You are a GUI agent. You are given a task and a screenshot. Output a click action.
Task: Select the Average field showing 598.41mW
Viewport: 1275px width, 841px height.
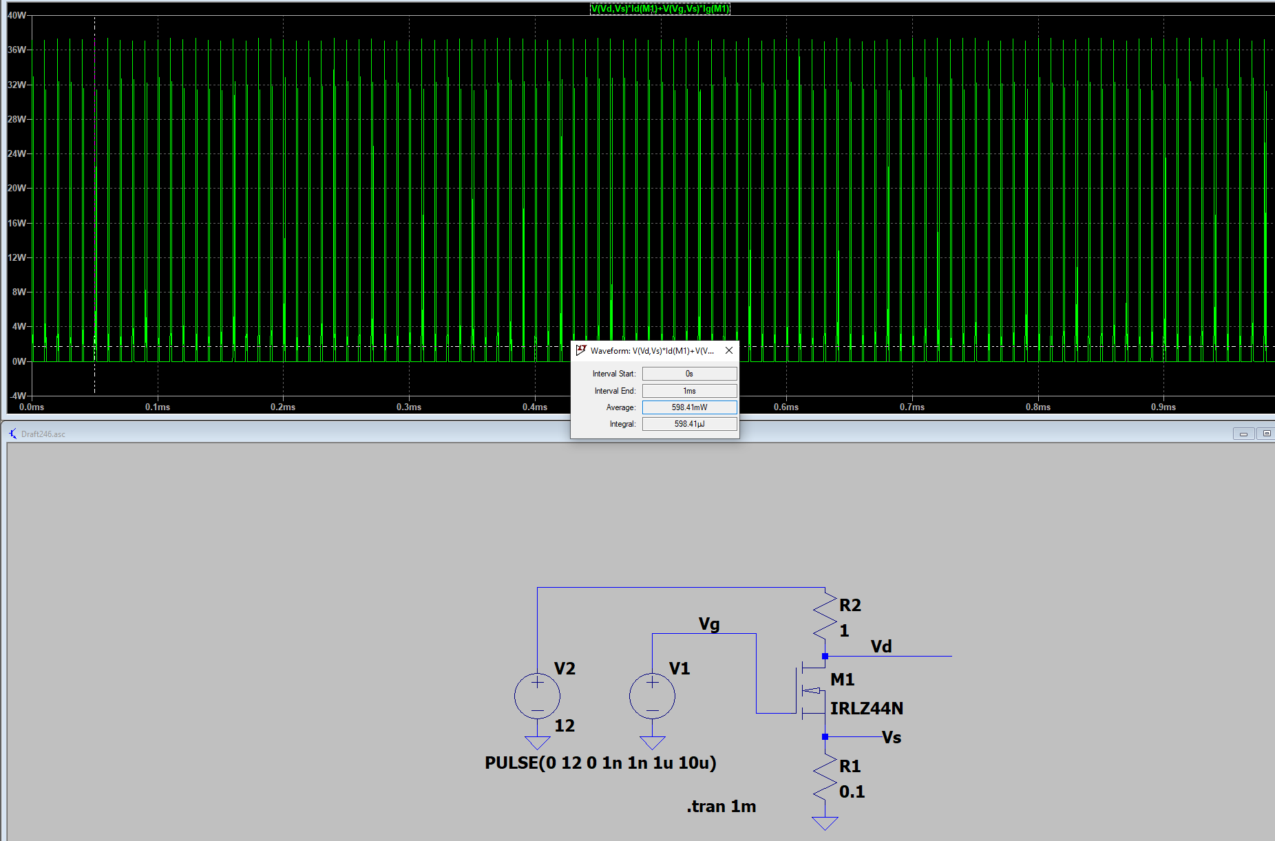coord(689,407)
